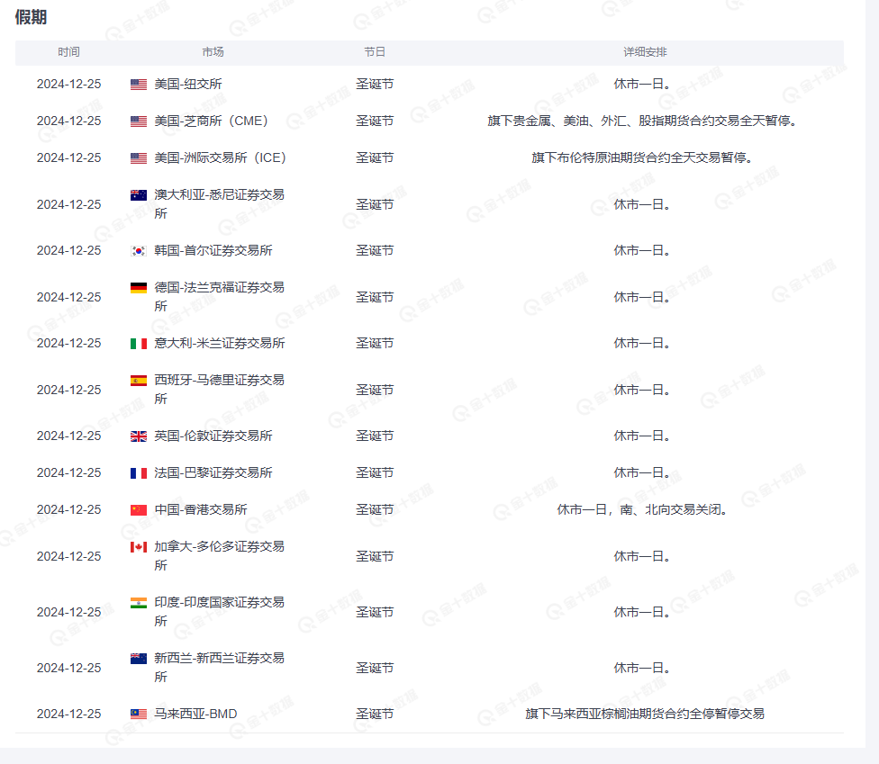
Task: Click the South Korean flag icon
Action: pos(137,250)
